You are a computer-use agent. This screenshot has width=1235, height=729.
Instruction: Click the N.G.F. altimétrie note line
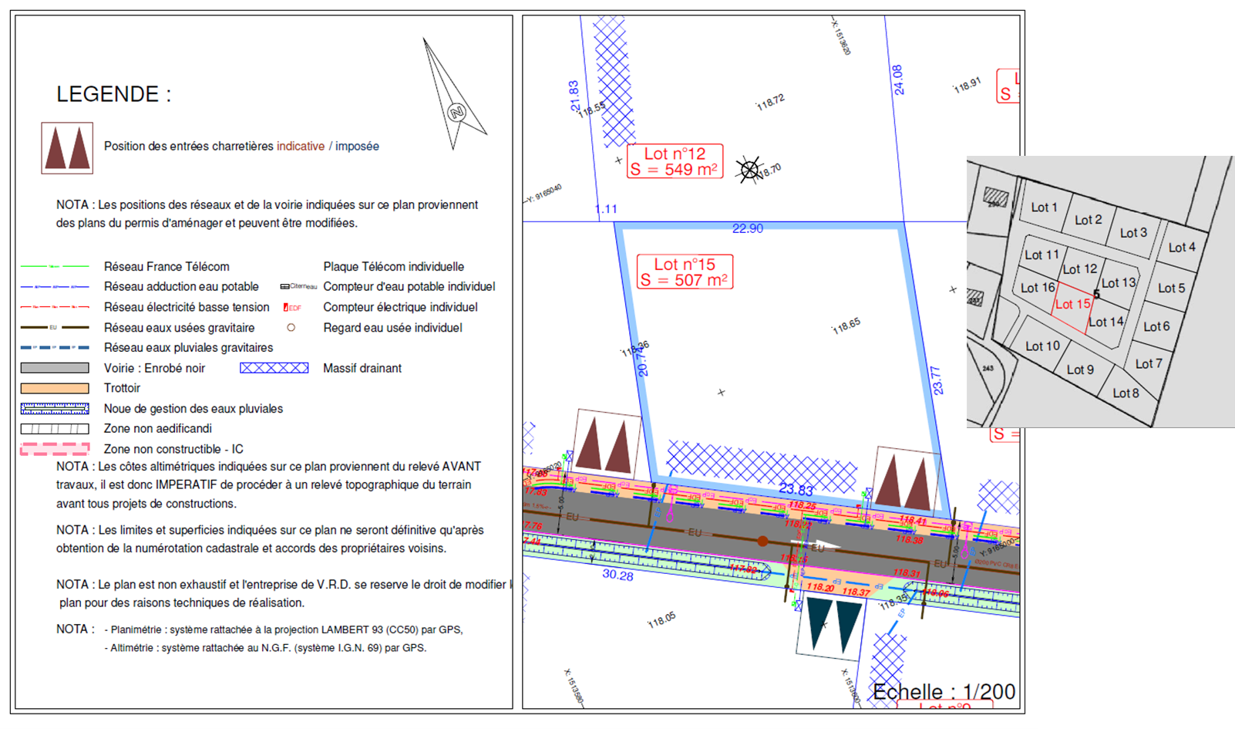265,649
